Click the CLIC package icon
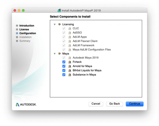159x126 pixels. pos(70,28)
